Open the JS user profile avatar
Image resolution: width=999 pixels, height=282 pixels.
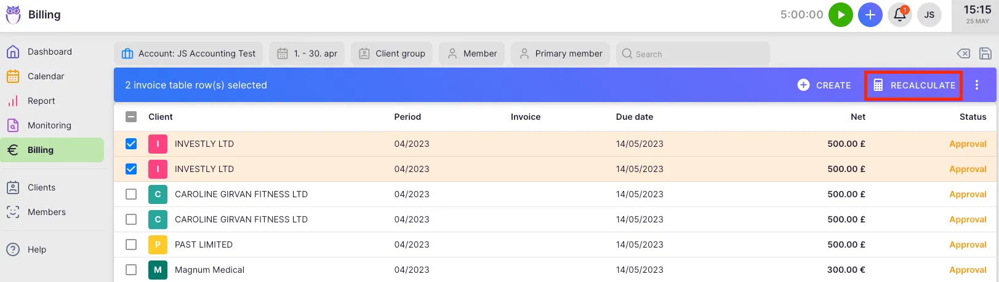pos(929,15)
